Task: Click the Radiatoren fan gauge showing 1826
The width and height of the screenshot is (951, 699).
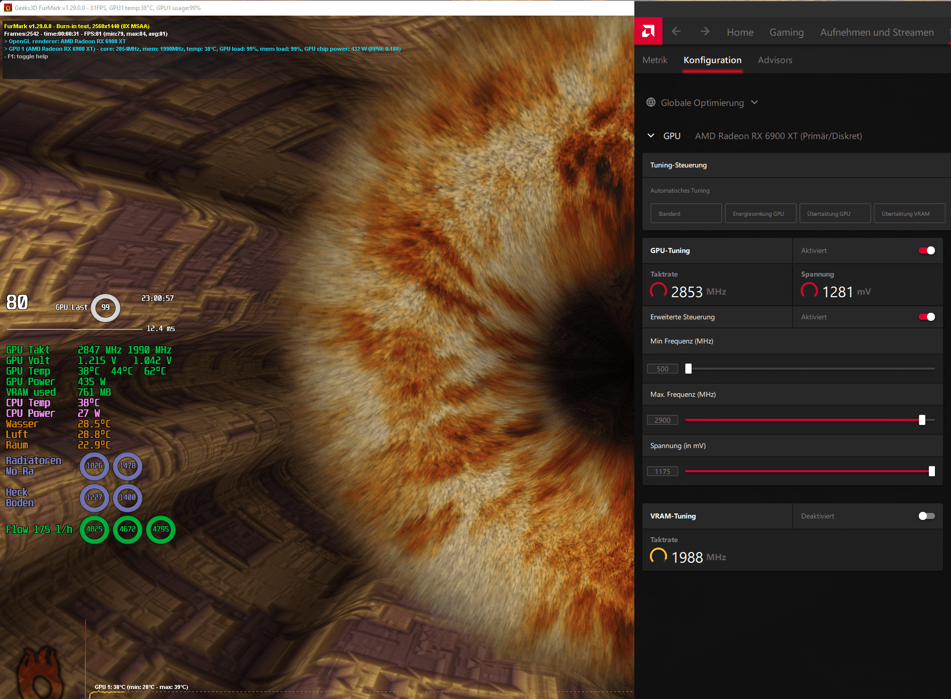Action: tap(94, 466)
